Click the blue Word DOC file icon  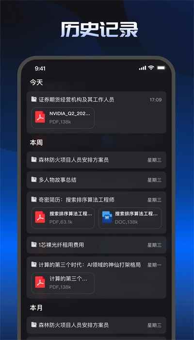tap(107, 217)
